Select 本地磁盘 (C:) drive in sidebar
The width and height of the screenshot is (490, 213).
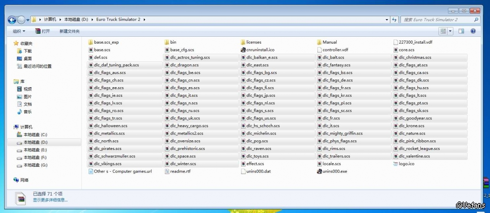pos(35,135)
